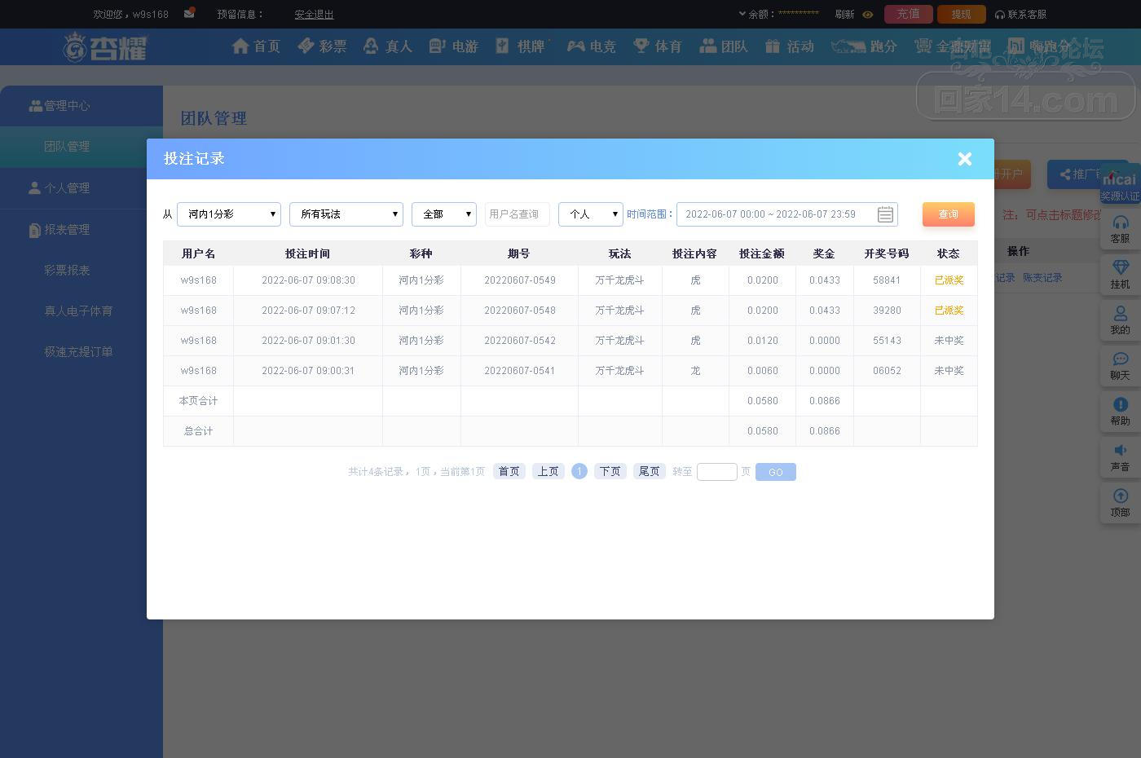Open 真人电子体育 in the left sidebar
The image size is (1141, 758).
(79, 311)
